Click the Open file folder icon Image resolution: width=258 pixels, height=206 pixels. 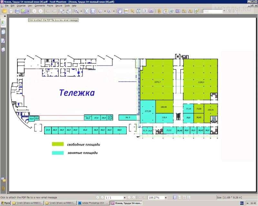pos(5,11)
